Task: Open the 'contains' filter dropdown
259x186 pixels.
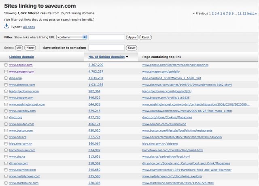Action: click(x=72, y=37)
